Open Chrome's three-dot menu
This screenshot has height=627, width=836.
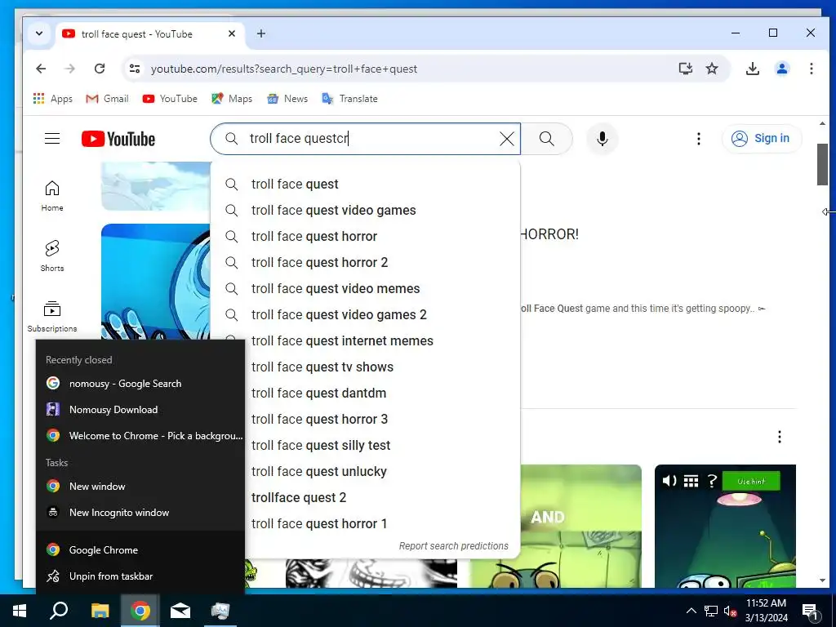pyautogui.click(x=811, y=69)
